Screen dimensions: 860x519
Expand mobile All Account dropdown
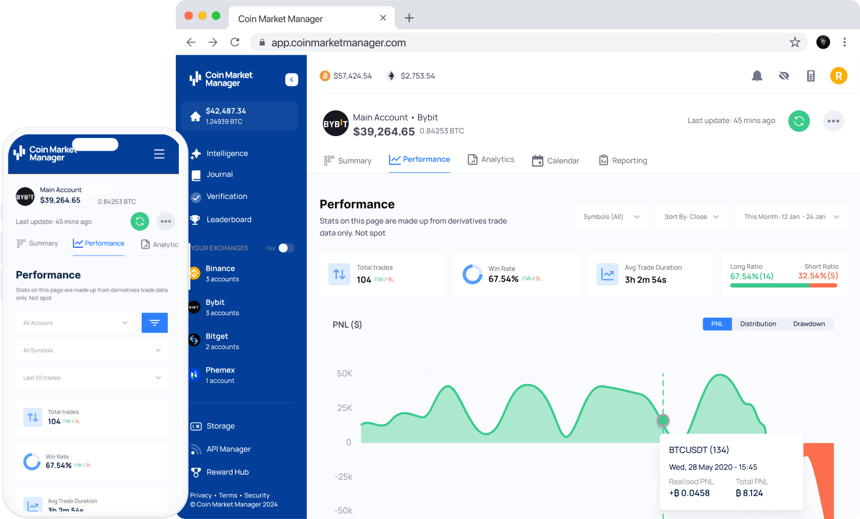click(x=75, y=323)
